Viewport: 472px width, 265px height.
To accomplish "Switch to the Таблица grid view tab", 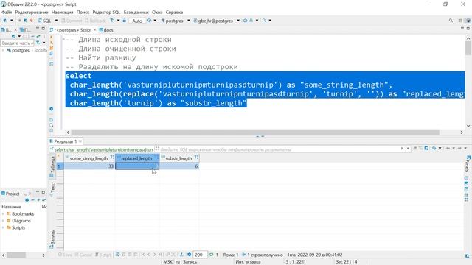I will (x=52, y=166).
